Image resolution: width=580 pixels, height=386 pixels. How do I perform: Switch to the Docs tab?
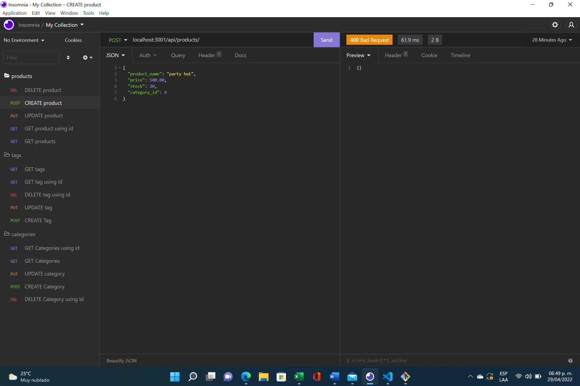[240, 55]
